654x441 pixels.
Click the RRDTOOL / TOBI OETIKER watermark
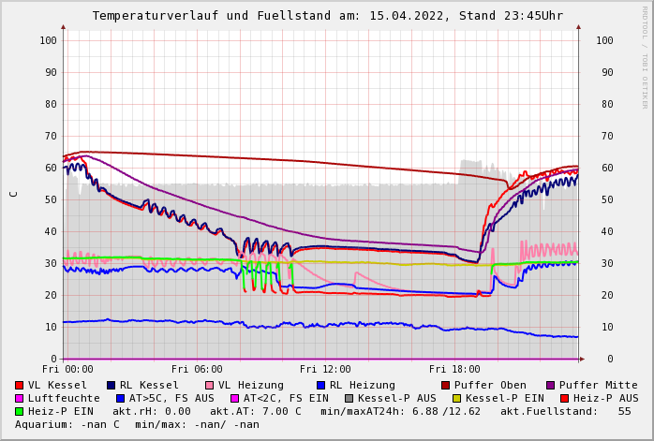[645, 56]
